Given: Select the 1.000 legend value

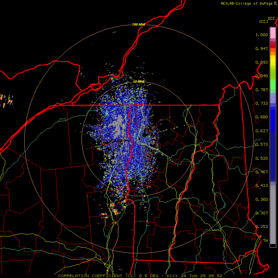Looking at the screenshot, I should pos(262,35).
